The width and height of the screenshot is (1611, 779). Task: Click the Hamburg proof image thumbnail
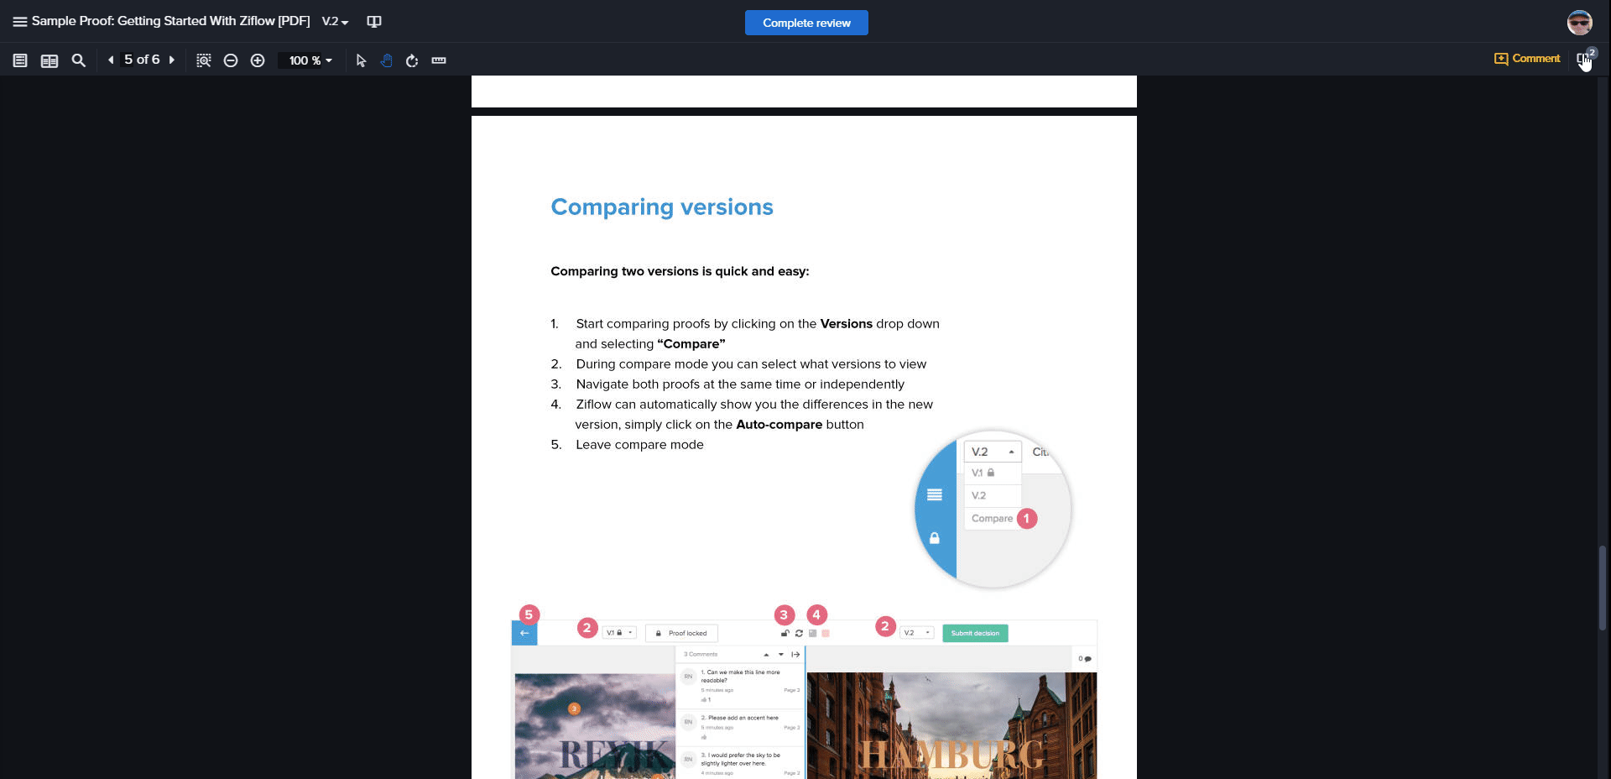click(x=951, y=725)
